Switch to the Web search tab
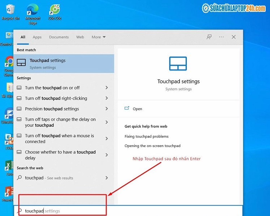 point(80,37)
